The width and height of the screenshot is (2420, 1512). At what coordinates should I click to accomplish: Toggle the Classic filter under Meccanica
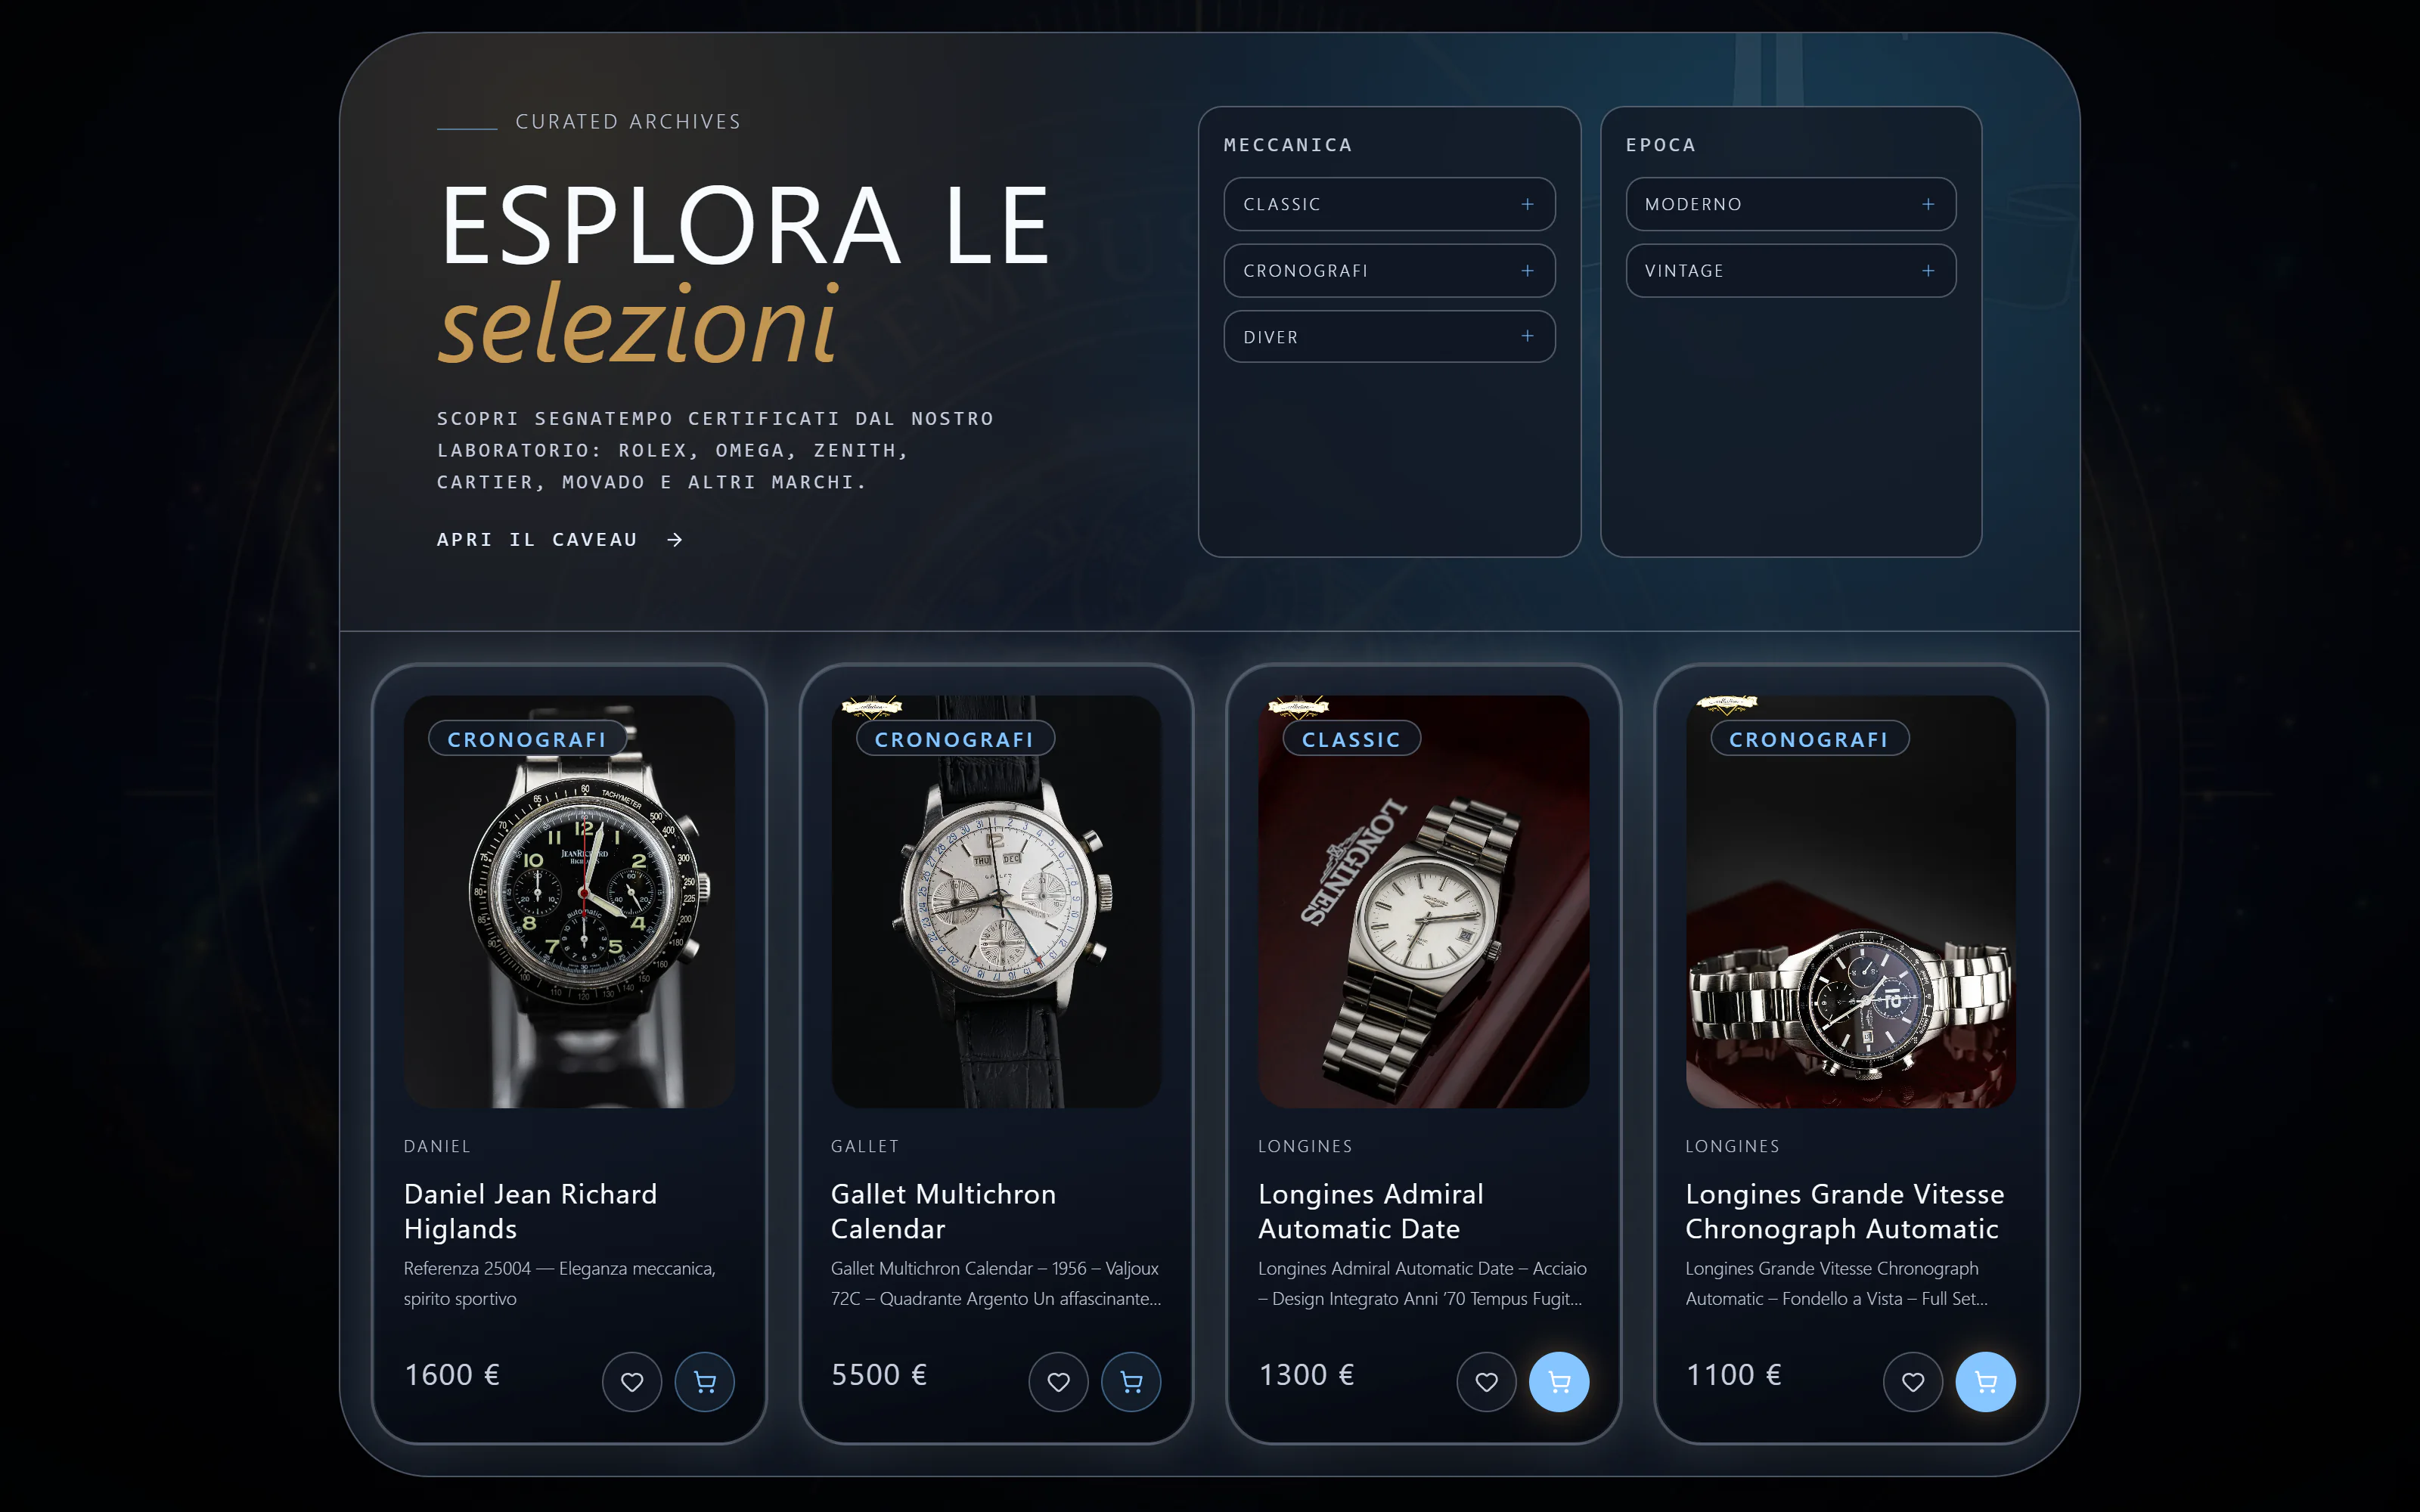coord(1389,204)
